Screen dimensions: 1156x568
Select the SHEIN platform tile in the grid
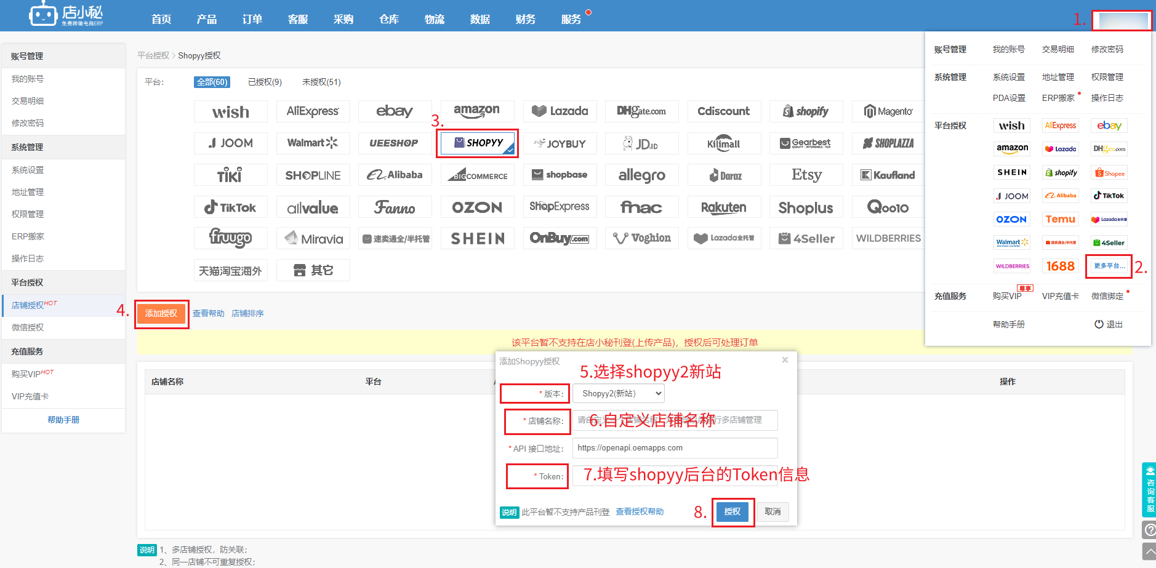477,239
